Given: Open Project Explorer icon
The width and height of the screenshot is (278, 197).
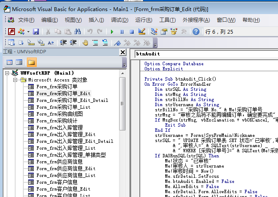Looking at the screenshot, I should (154, 32).
